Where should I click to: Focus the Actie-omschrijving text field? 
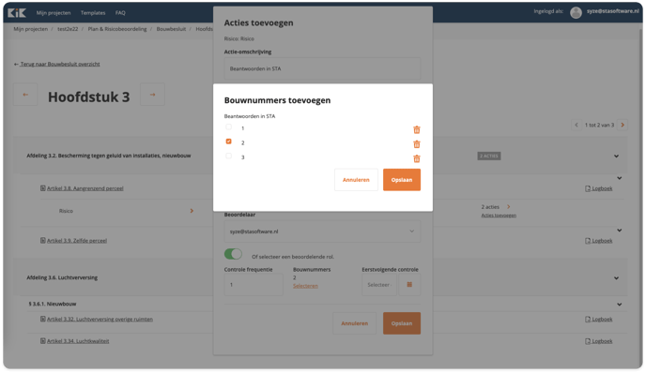coord(322,68)
